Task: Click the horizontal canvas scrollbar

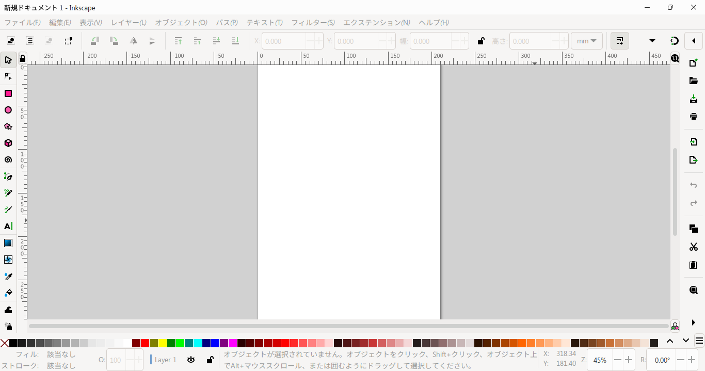Action: coord(349,326)
